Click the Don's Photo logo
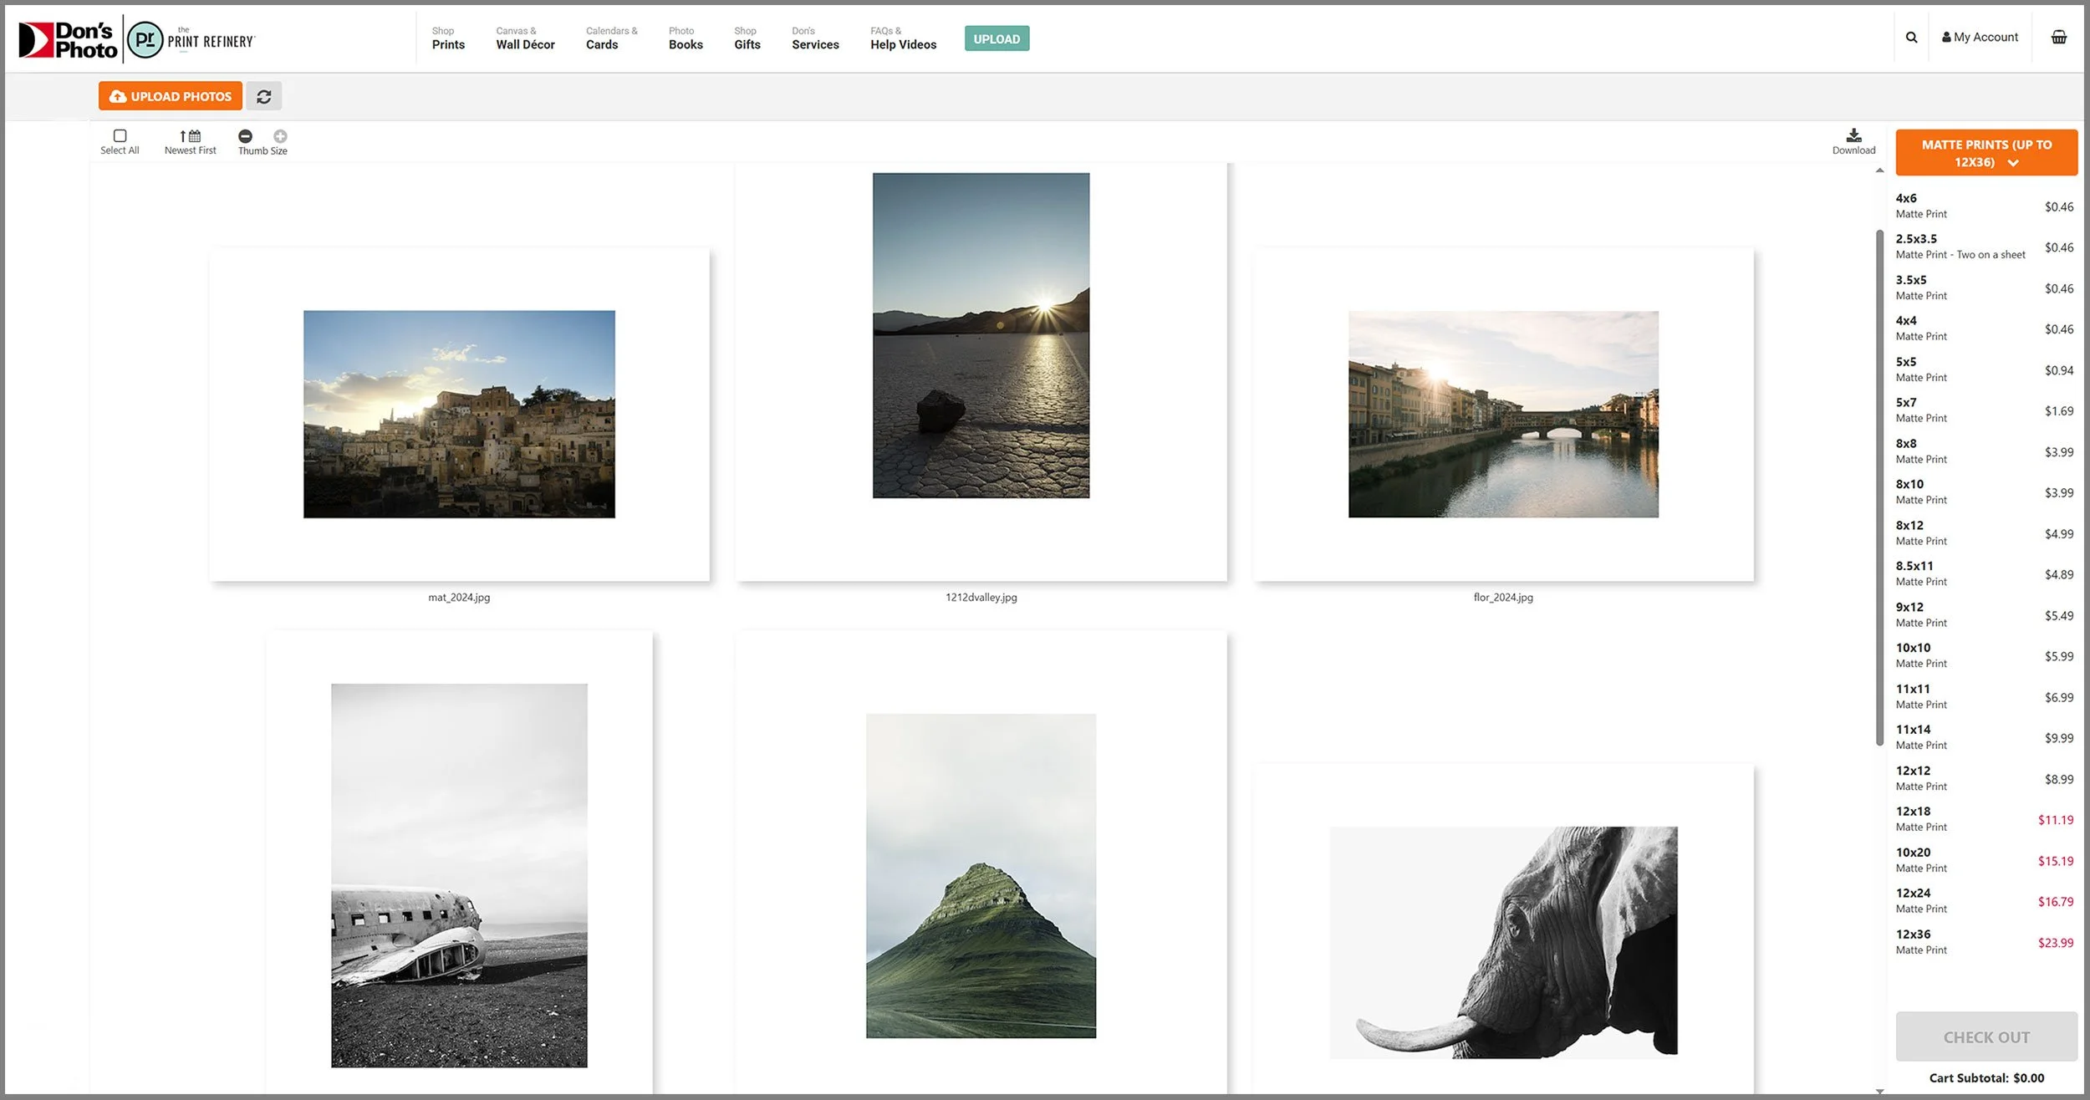Viewport: 2090px width, 1100px height. click(x=69, y=40)
